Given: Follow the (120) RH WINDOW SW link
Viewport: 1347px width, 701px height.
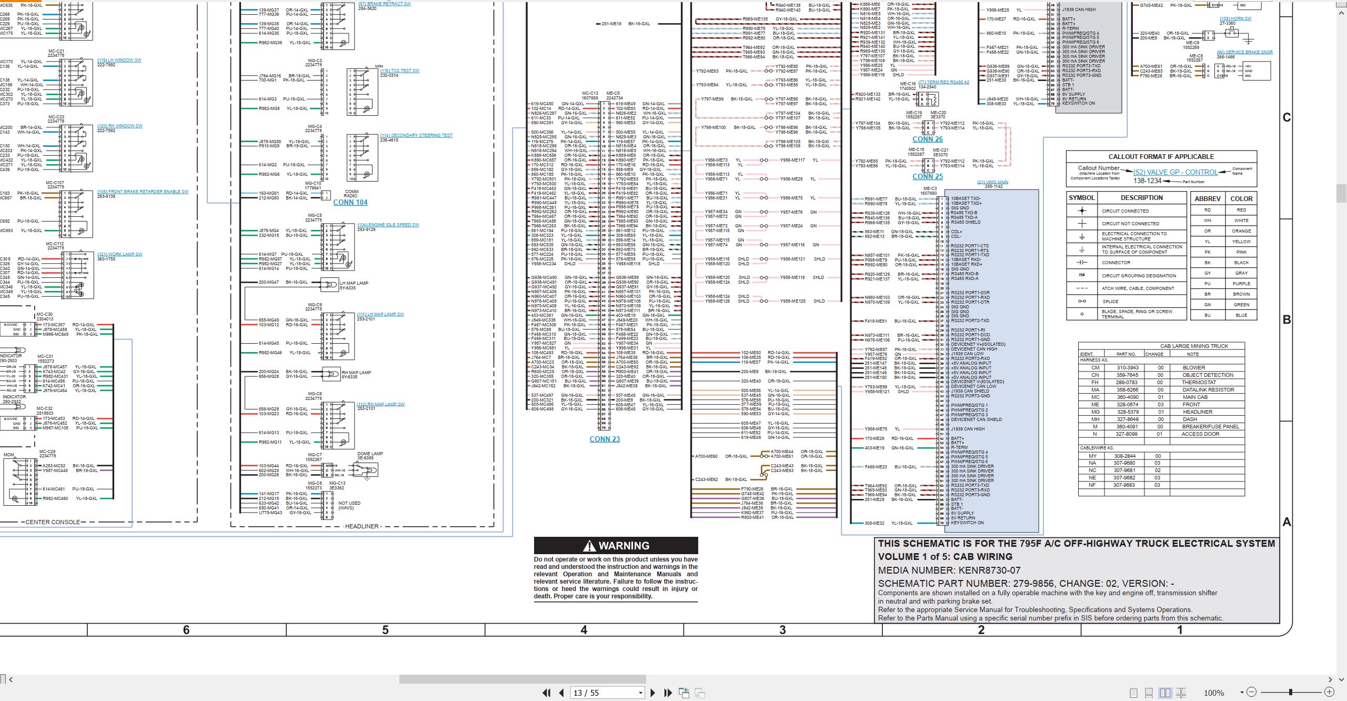Looking at the screenshot, I should click(119, 126).
